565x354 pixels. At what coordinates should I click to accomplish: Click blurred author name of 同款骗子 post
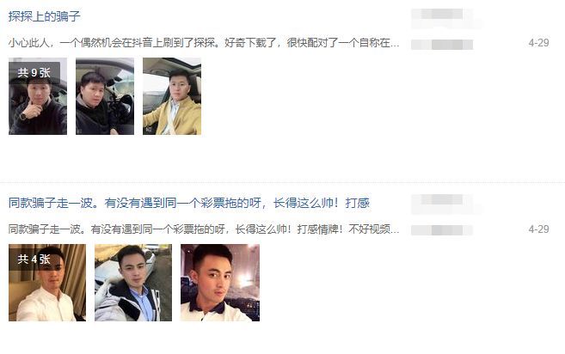click(442, 200)
